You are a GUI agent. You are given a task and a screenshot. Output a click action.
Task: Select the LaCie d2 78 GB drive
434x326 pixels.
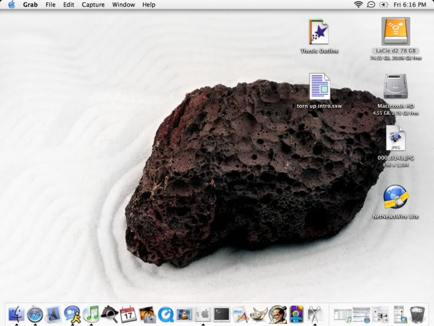click(x=395, y=32)
